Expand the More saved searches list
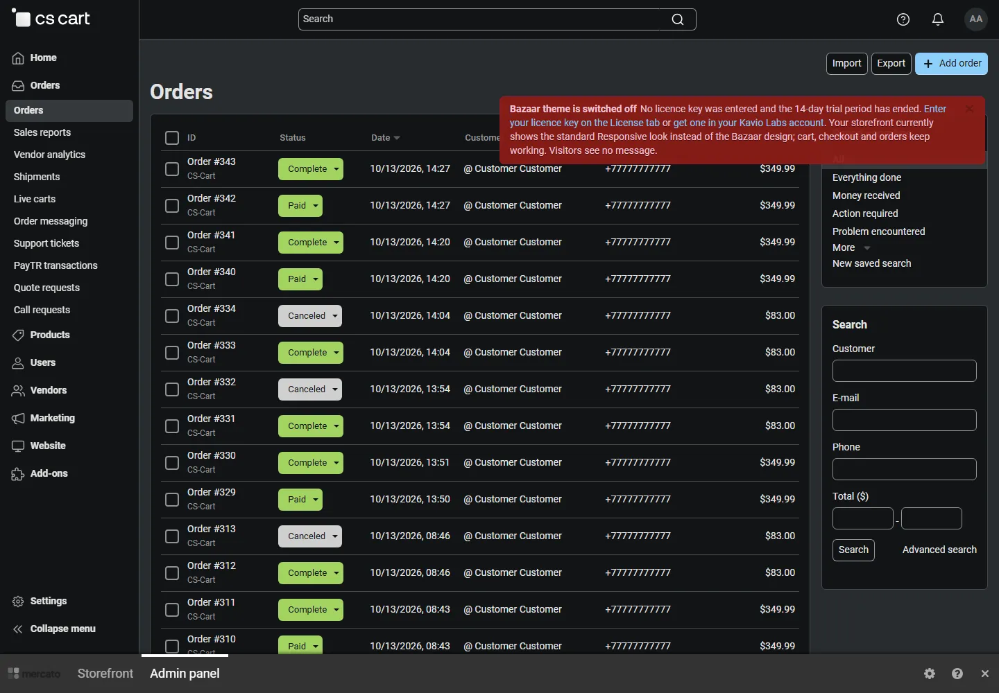Image resolution: width=999 pixels, height=693 pixels. 851,247
